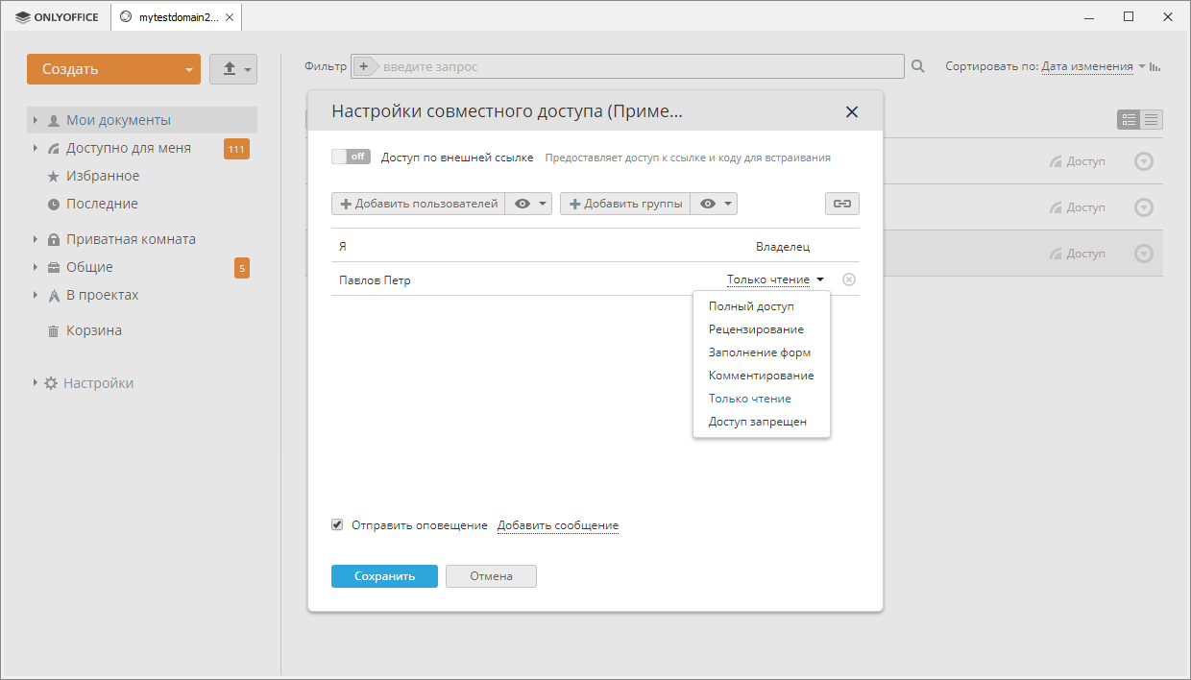
Task: Select Мои документы in the sidebar
Action: tap(118, 120)
